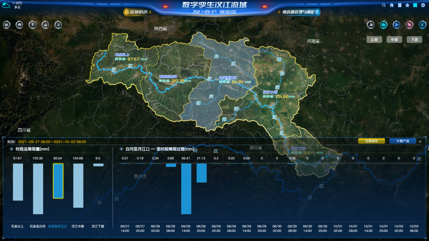Open the cyan four-square grid icon

(x=415, y=5)
